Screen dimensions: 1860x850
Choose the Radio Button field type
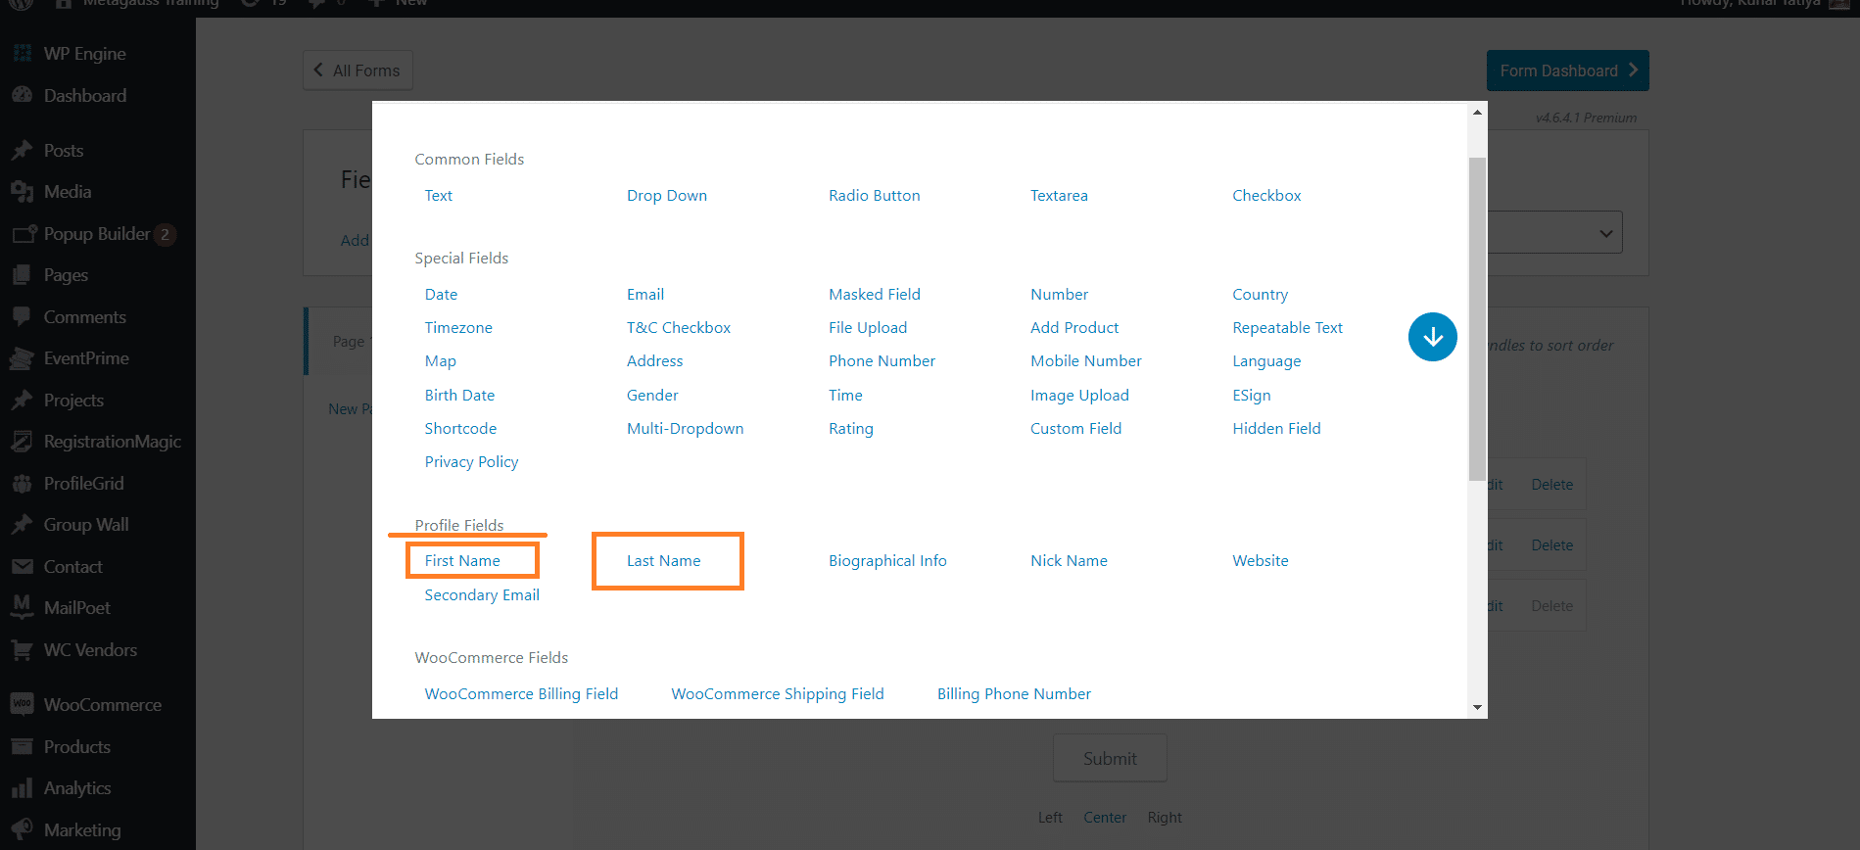click(874, 196)
